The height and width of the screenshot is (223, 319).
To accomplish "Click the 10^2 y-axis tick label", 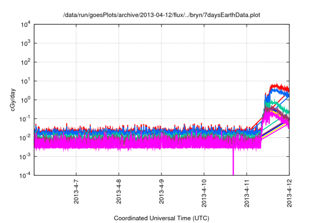I will click(25, 62).
